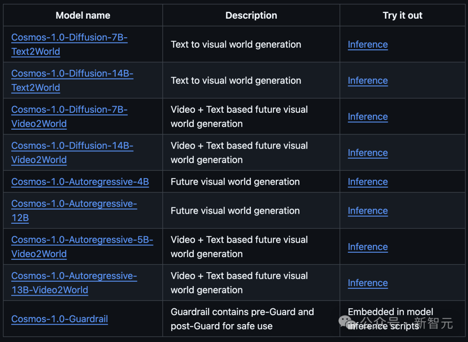Click Inference for Diffusion-7B-Text2World

(x=368, y=44)
